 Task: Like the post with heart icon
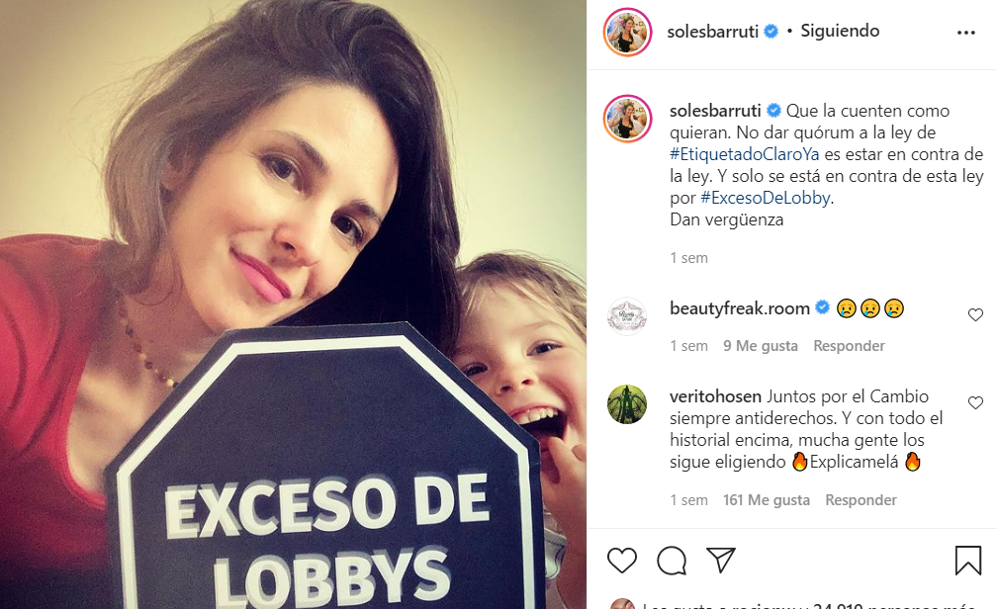click(622, 561)
